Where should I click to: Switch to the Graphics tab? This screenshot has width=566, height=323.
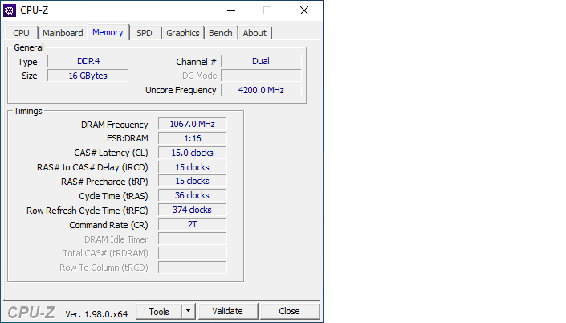click(183, 33)
